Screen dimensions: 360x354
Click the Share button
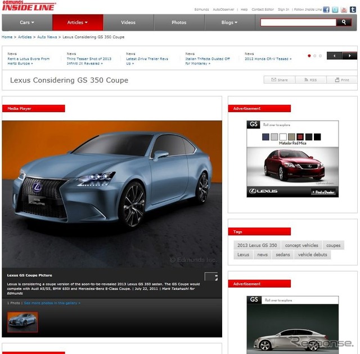[280, 79]
